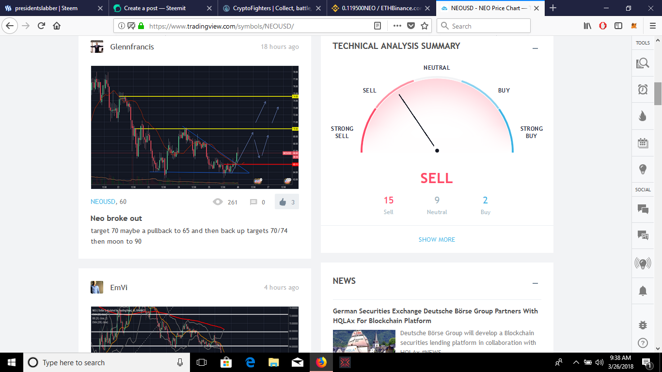This screenshot has height=372, width=662.
Task: Open the Economic Calendar sidebar tool
Action: coord(643,142)
